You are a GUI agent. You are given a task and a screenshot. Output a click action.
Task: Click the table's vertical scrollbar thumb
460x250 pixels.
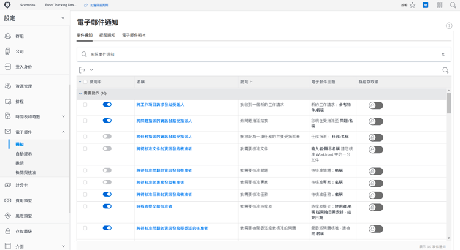point(449,103)
